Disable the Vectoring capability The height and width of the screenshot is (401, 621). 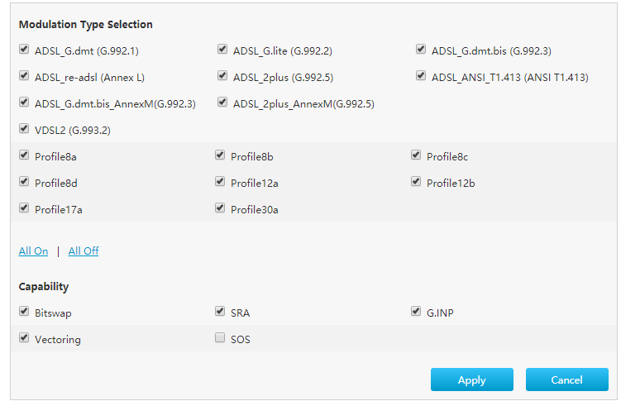point(24,337)
